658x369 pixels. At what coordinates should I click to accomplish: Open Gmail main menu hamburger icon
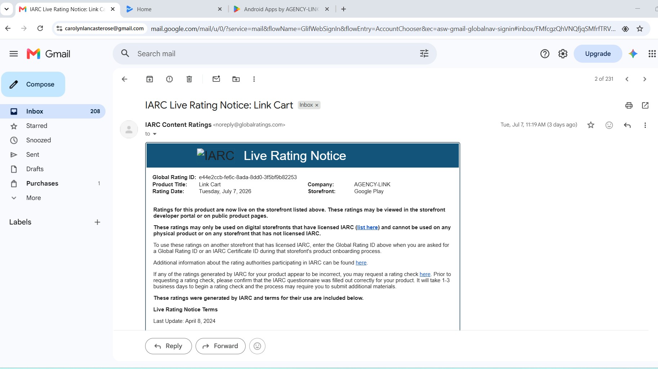click(14, 54)
